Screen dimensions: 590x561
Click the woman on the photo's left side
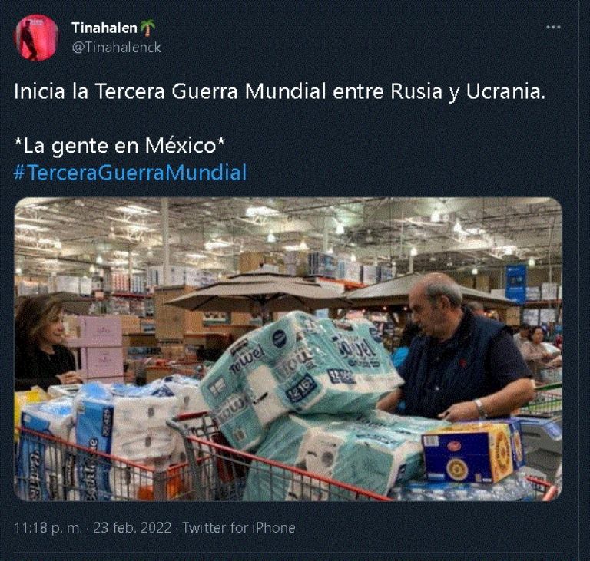42,344
